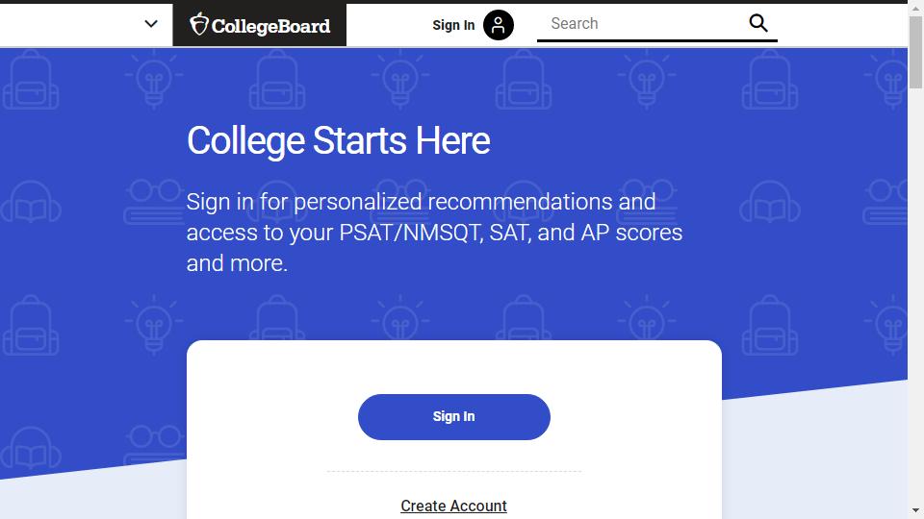Click the CollegeBoard wordmark text in the header
Viewport: 924px width, 519px height.
270,26
